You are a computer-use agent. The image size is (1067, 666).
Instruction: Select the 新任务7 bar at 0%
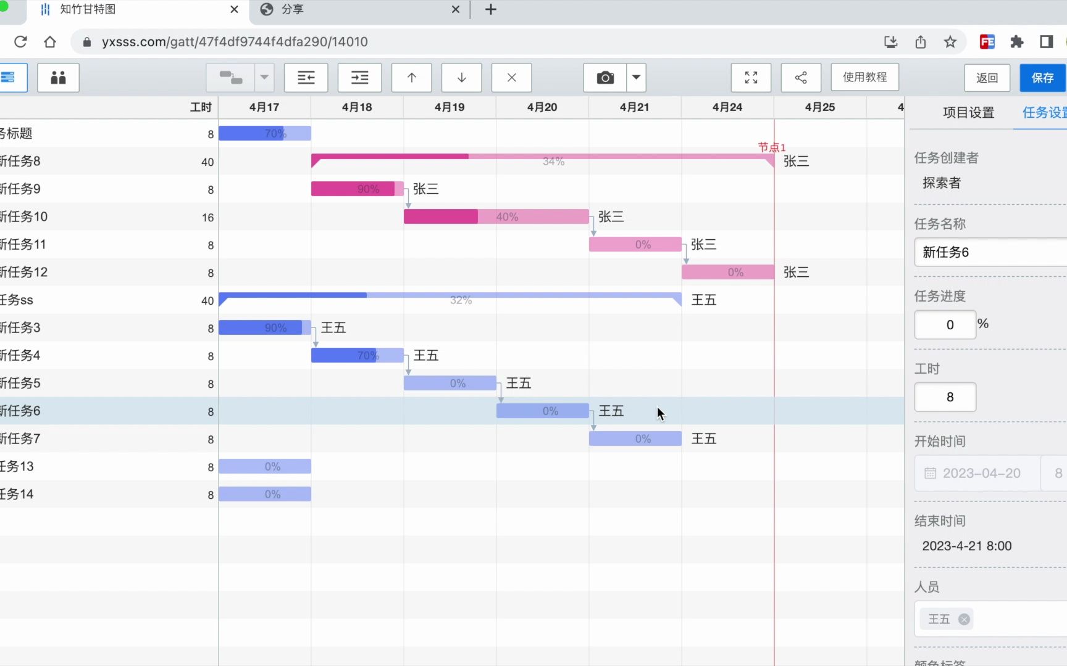tap(635, 438)
